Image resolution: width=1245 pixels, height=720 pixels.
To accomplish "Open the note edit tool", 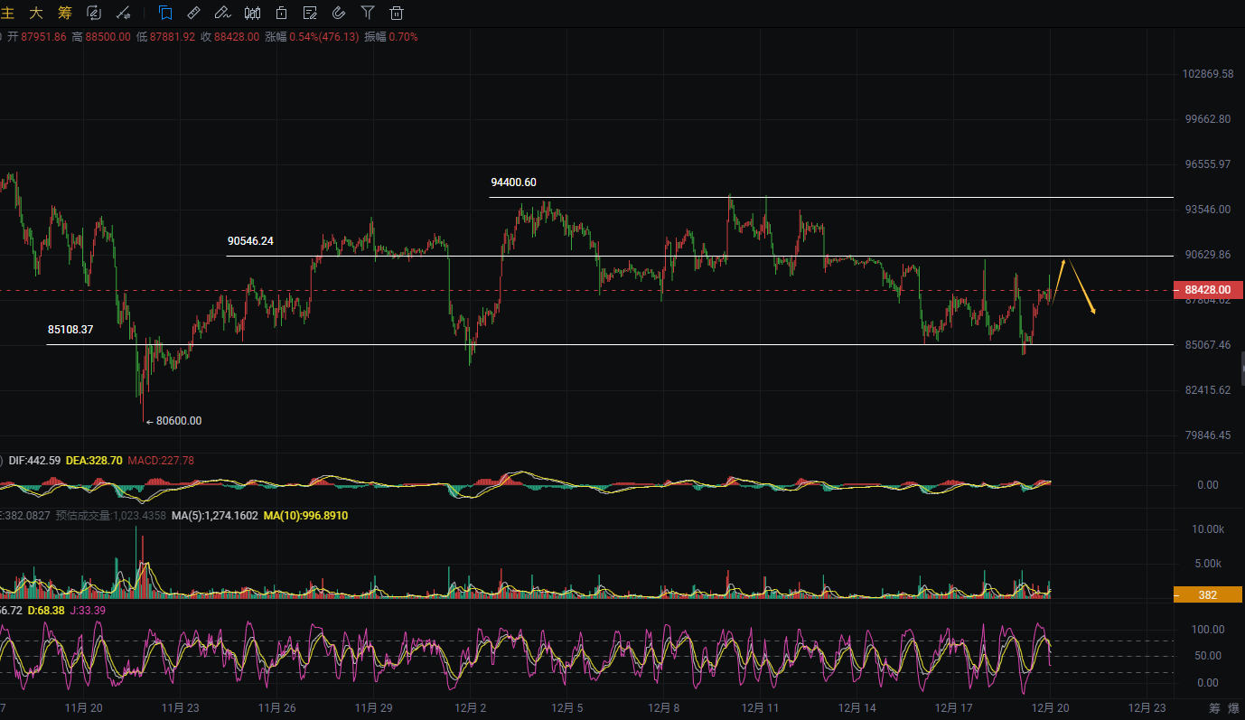I will (x=310, y=13).
